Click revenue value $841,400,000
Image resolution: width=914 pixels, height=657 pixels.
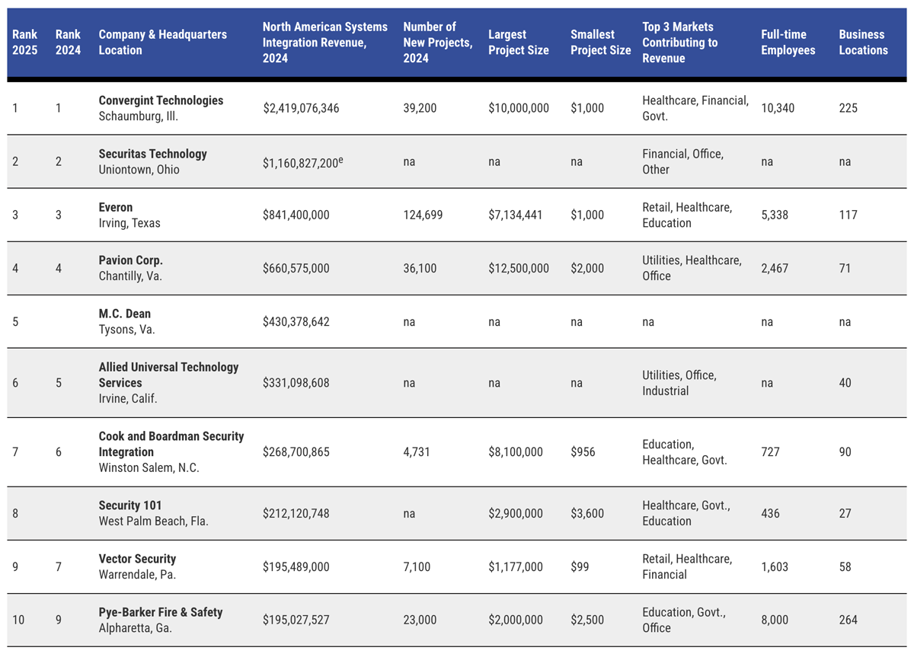296,215
